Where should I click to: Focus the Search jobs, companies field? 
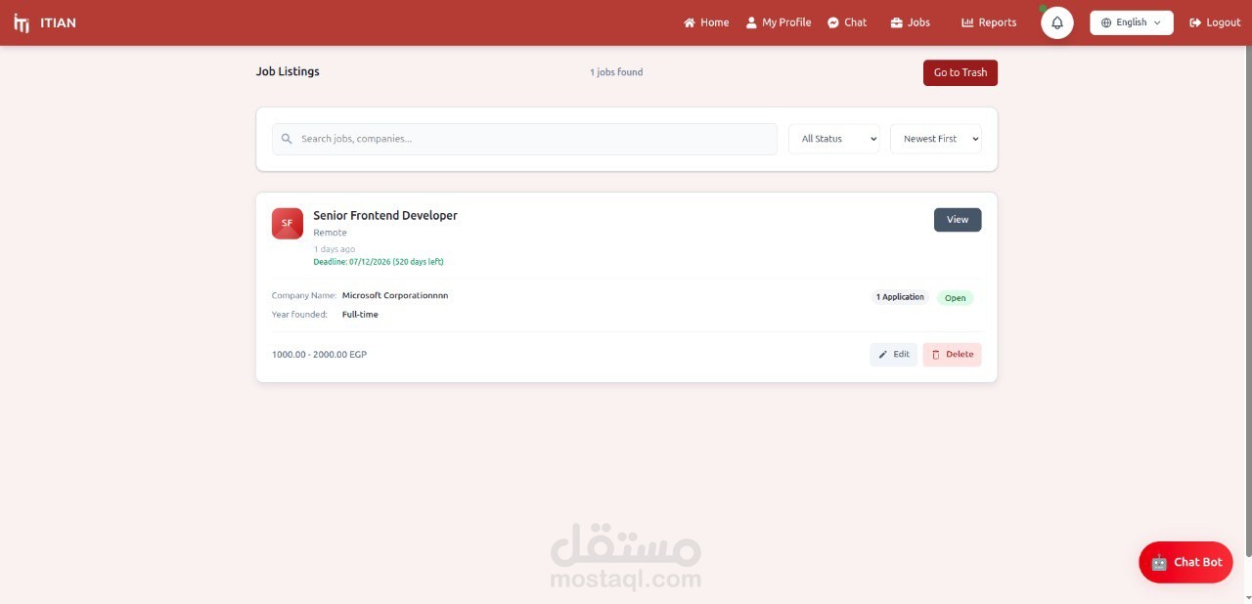point(524,139)
